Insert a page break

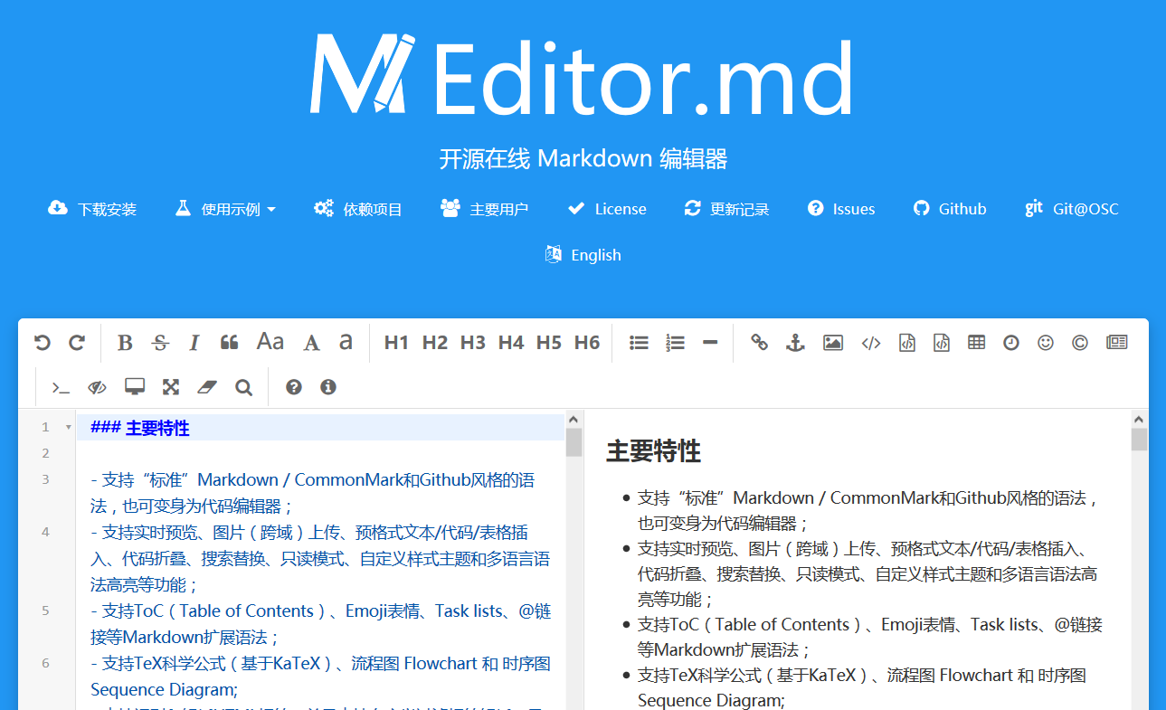pyautogui.click(x=1117, y=343)
